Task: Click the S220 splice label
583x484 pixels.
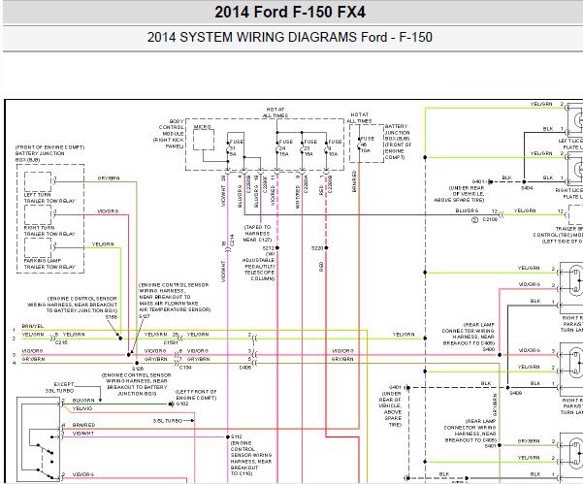Action: tap(317, 248)
